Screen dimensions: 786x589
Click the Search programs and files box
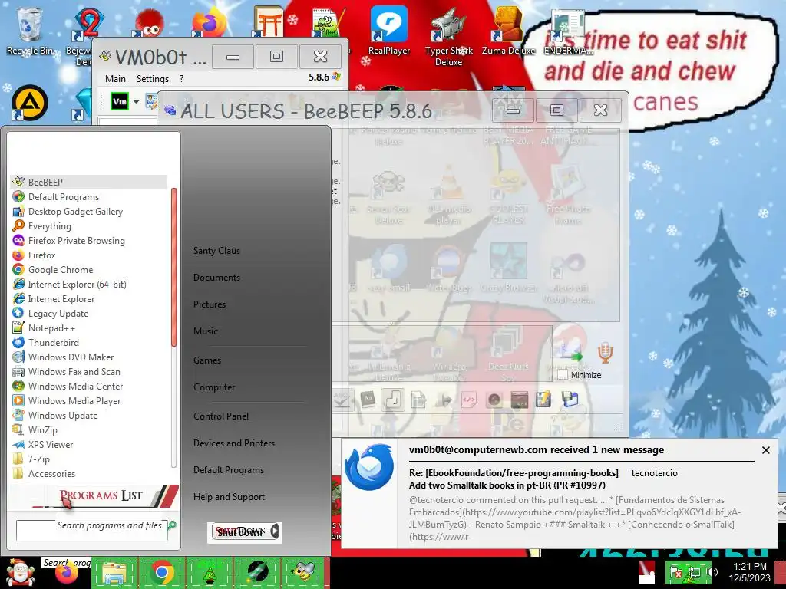click(x=92, y=530)
